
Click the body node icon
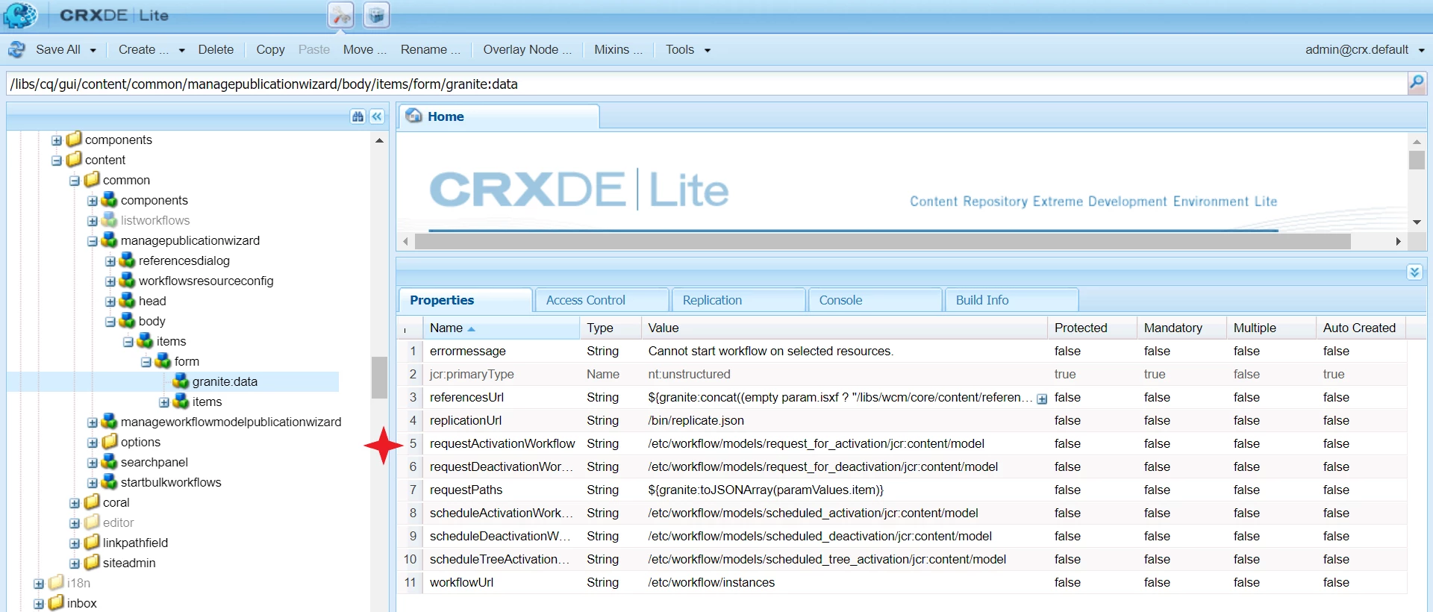point(127,321)
